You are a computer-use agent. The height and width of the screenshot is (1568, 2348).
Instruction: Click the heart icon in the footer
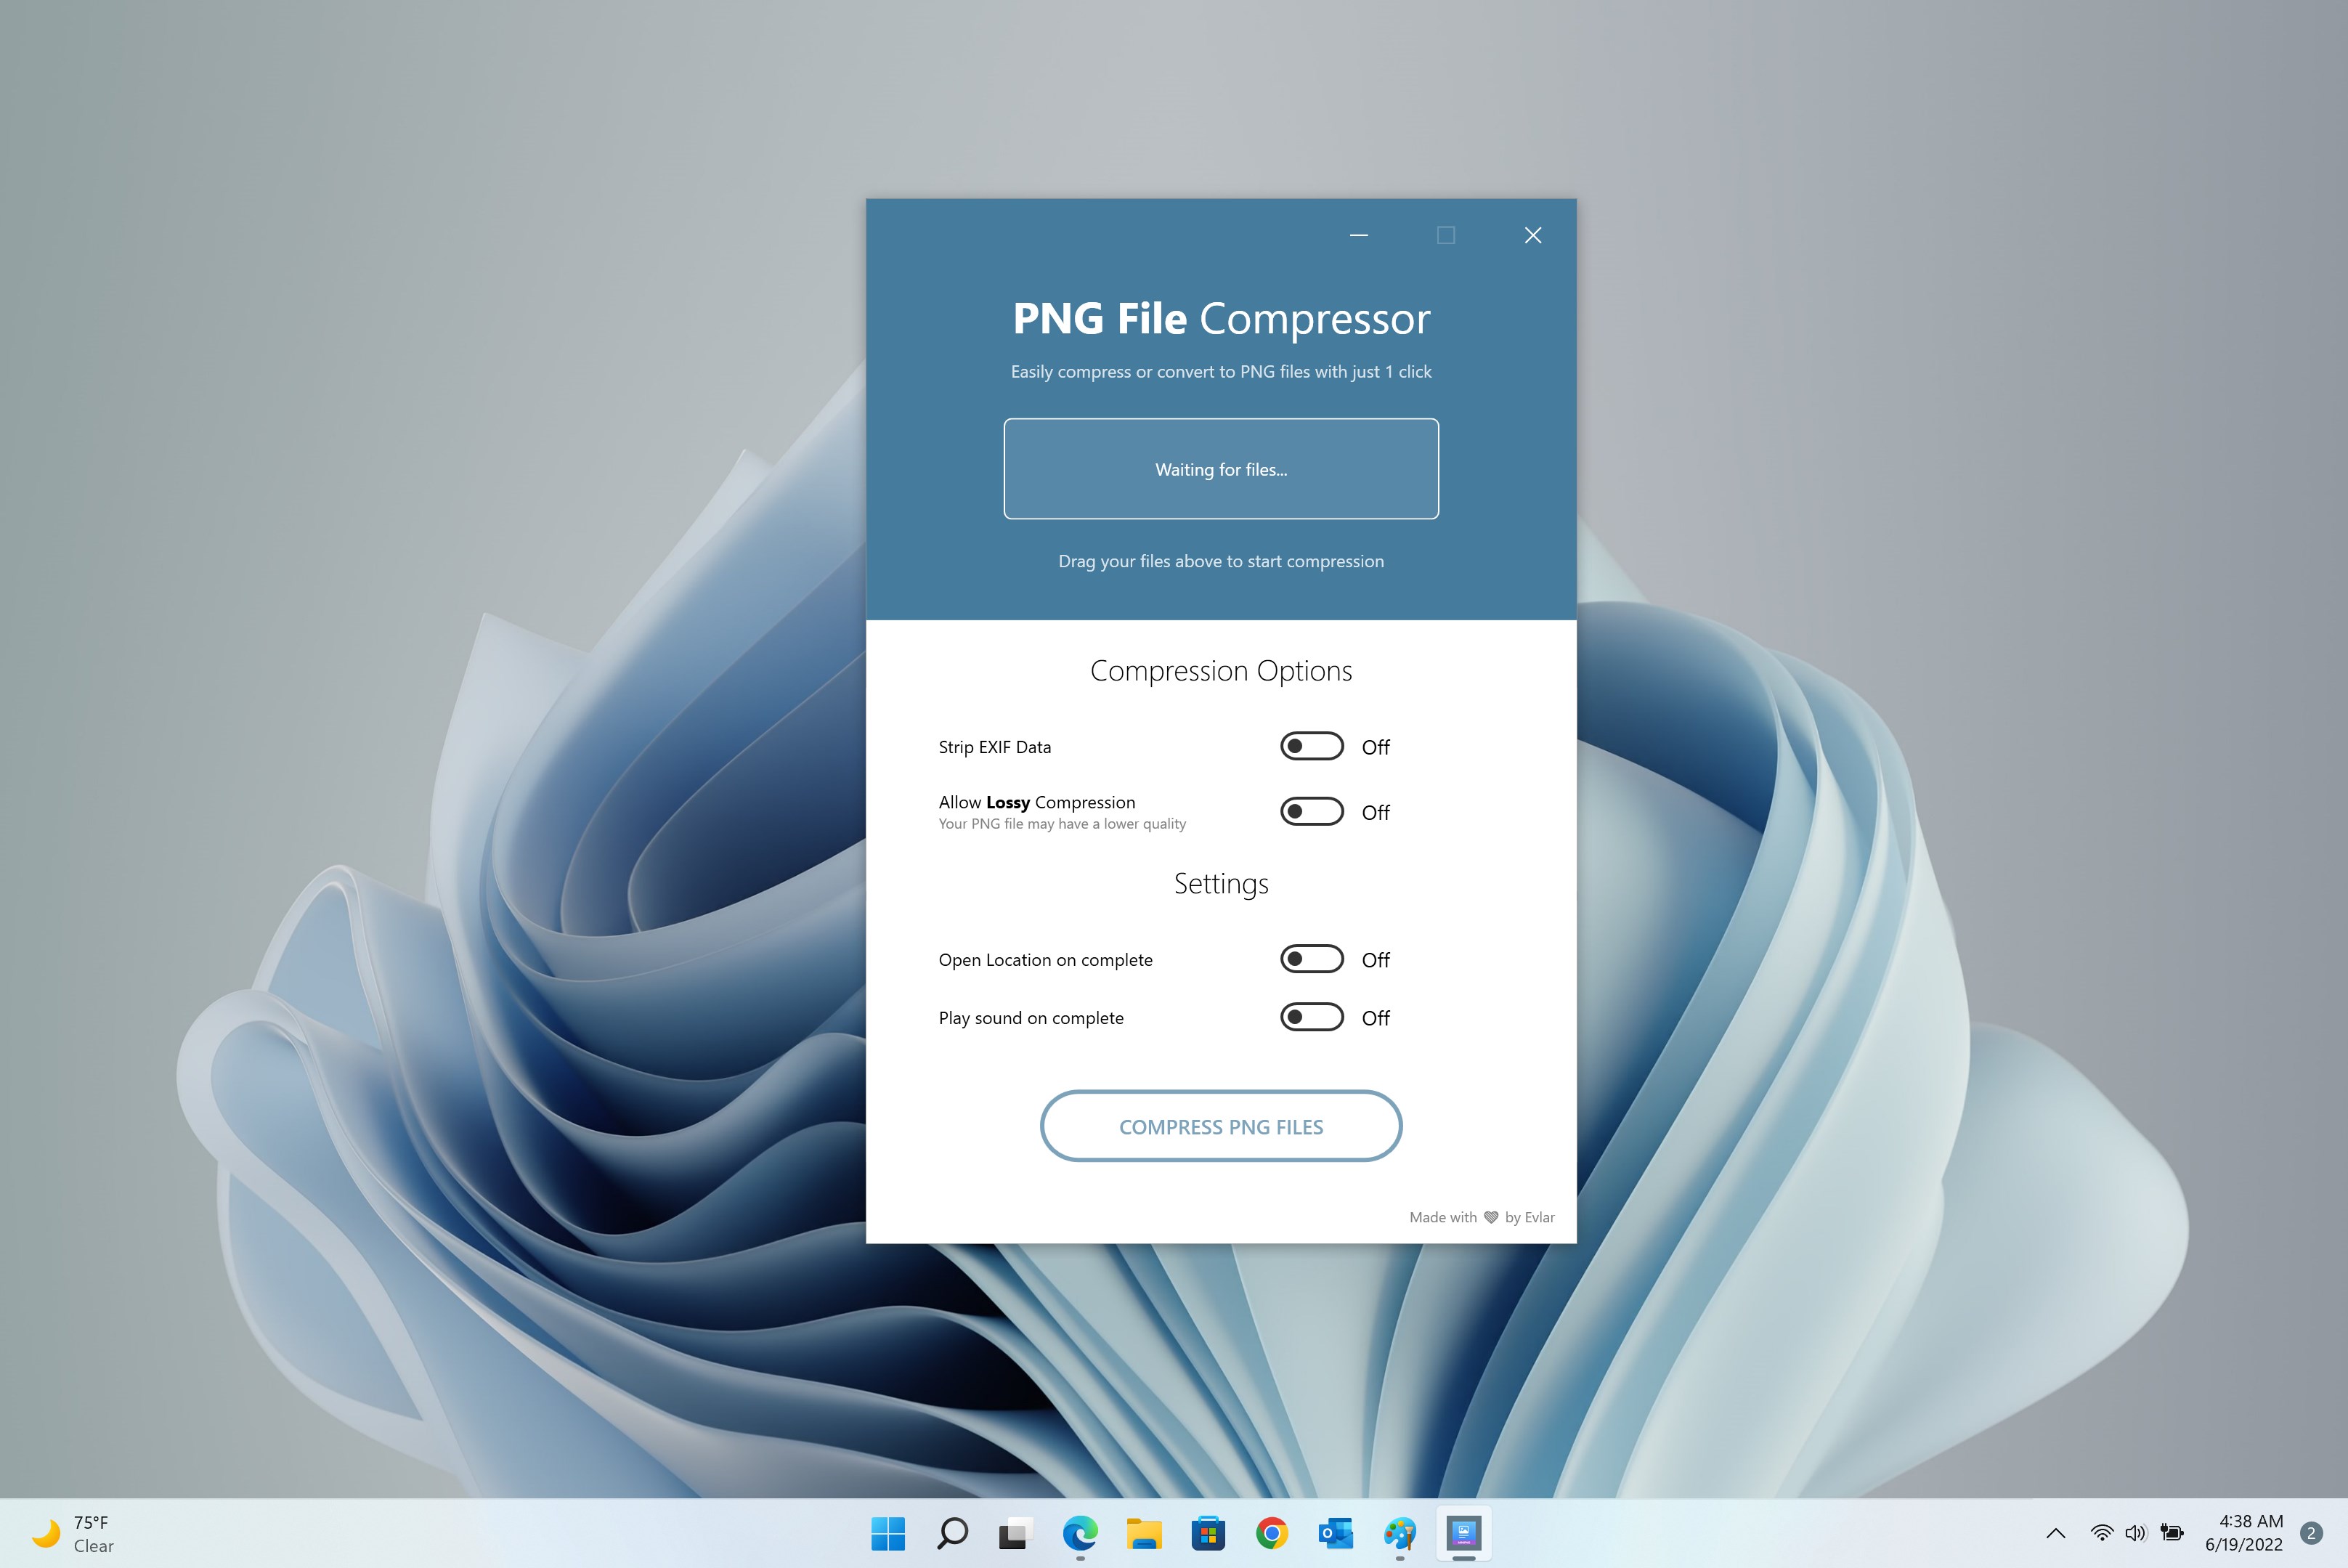click(1490, 1217)
